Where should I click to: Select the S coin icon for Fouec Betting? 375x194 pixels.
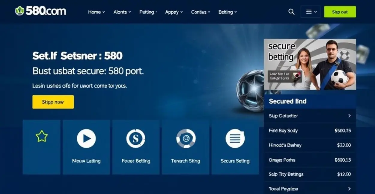coord(136,138)
